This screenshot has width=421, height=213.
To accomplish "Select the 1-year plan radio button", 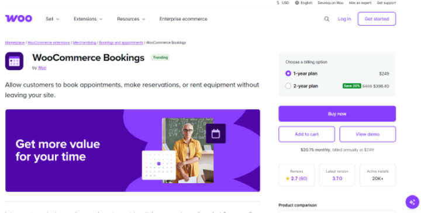I will tap(288, 74).
